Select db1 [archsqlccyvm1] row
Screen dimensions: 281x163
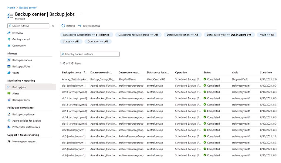pyautogui.click(x=74, y=86)
